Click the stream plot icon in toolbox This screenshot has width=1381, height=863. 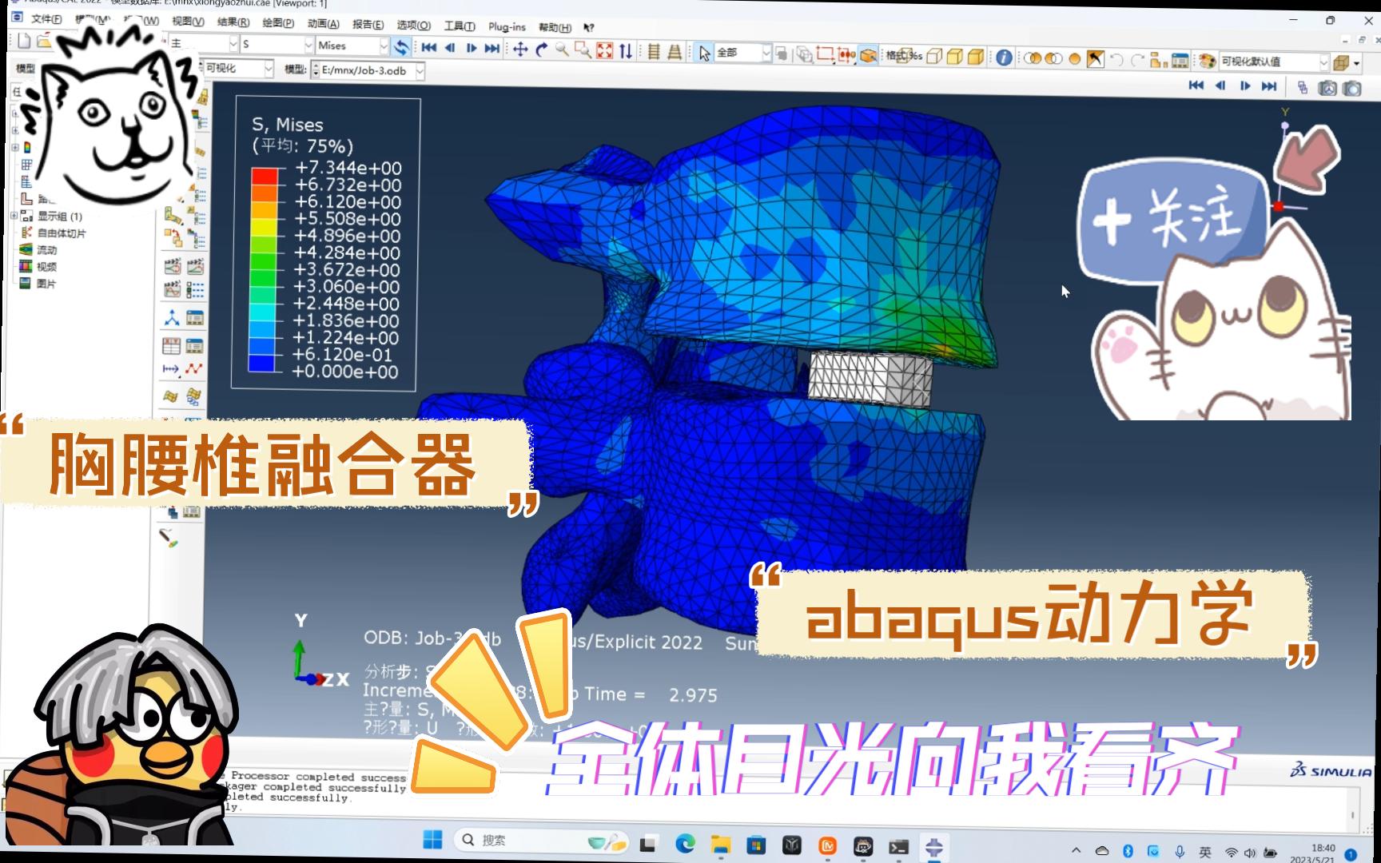171,396
